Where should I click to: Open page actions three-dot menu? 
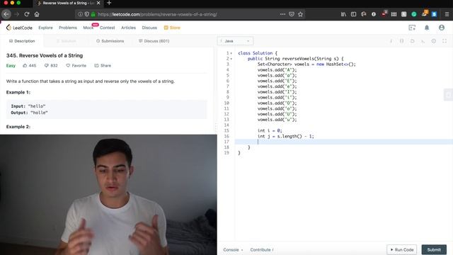(282, 14)
